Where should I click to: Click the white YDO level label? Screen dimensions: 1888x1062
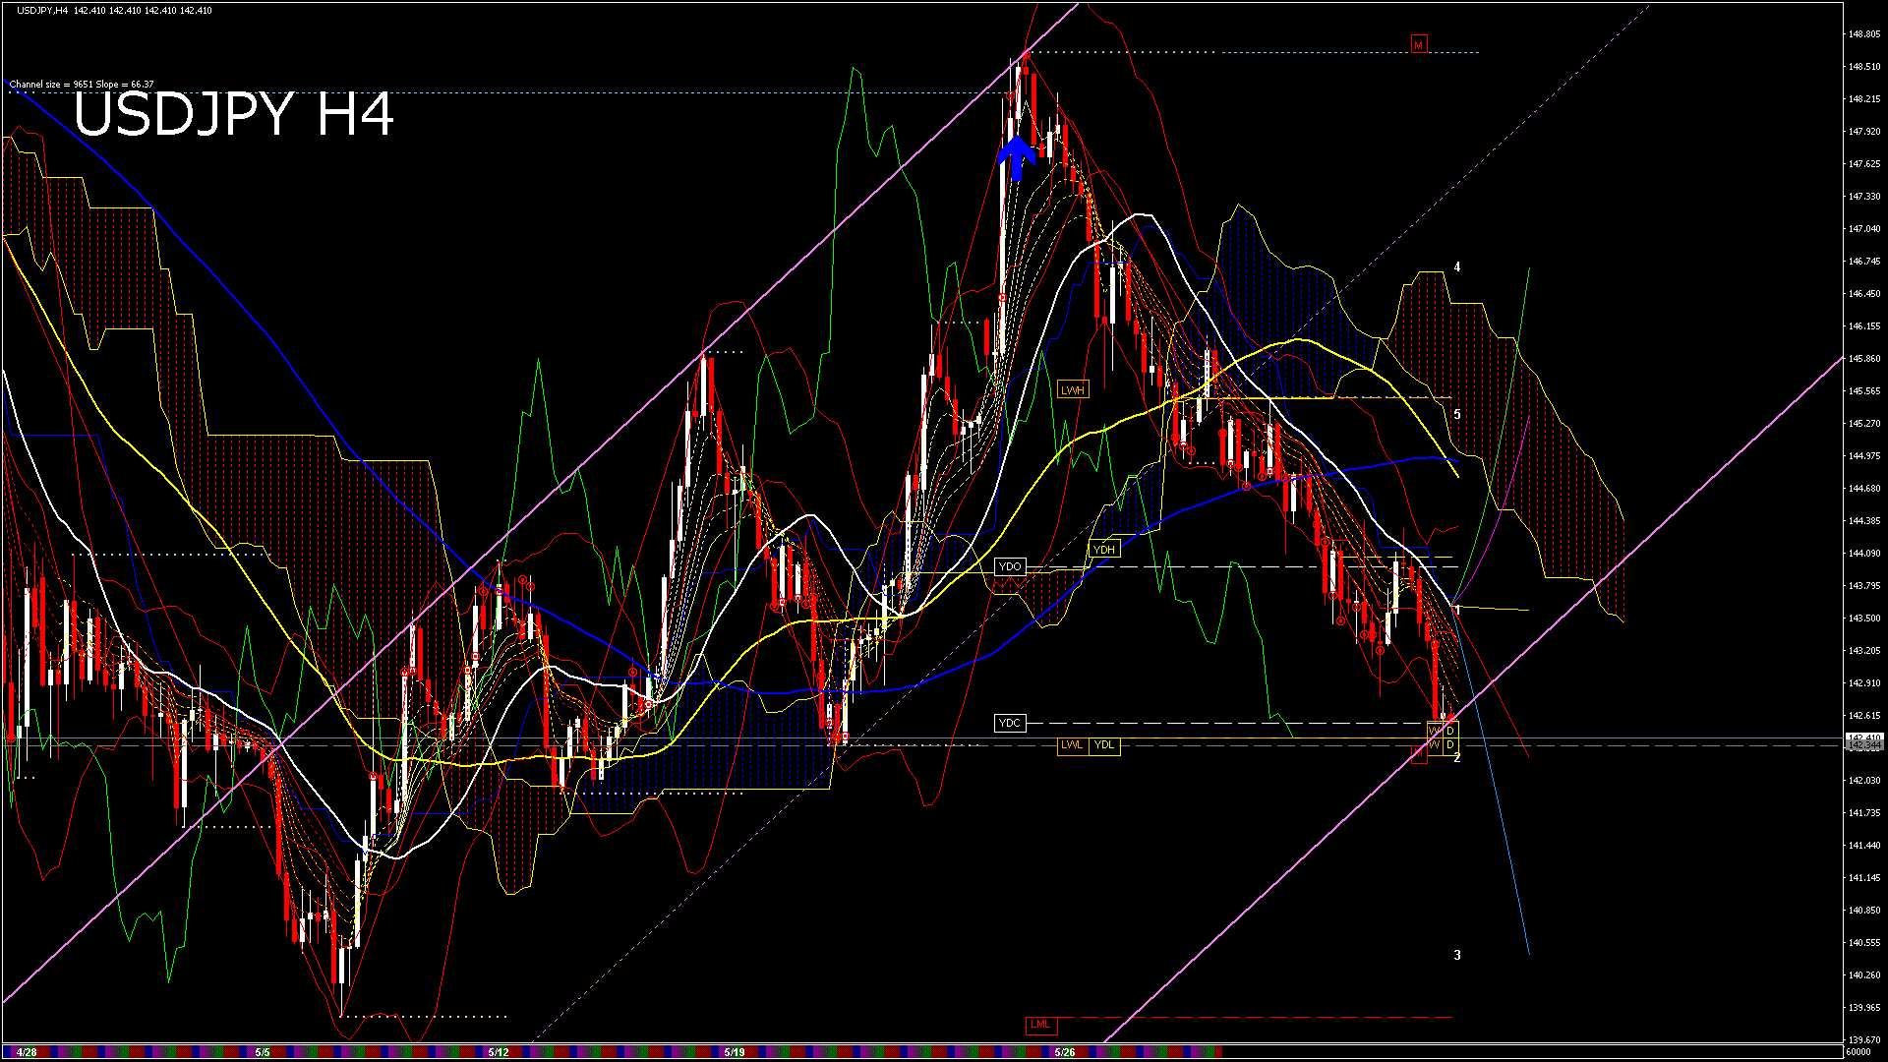(1010, 566)
